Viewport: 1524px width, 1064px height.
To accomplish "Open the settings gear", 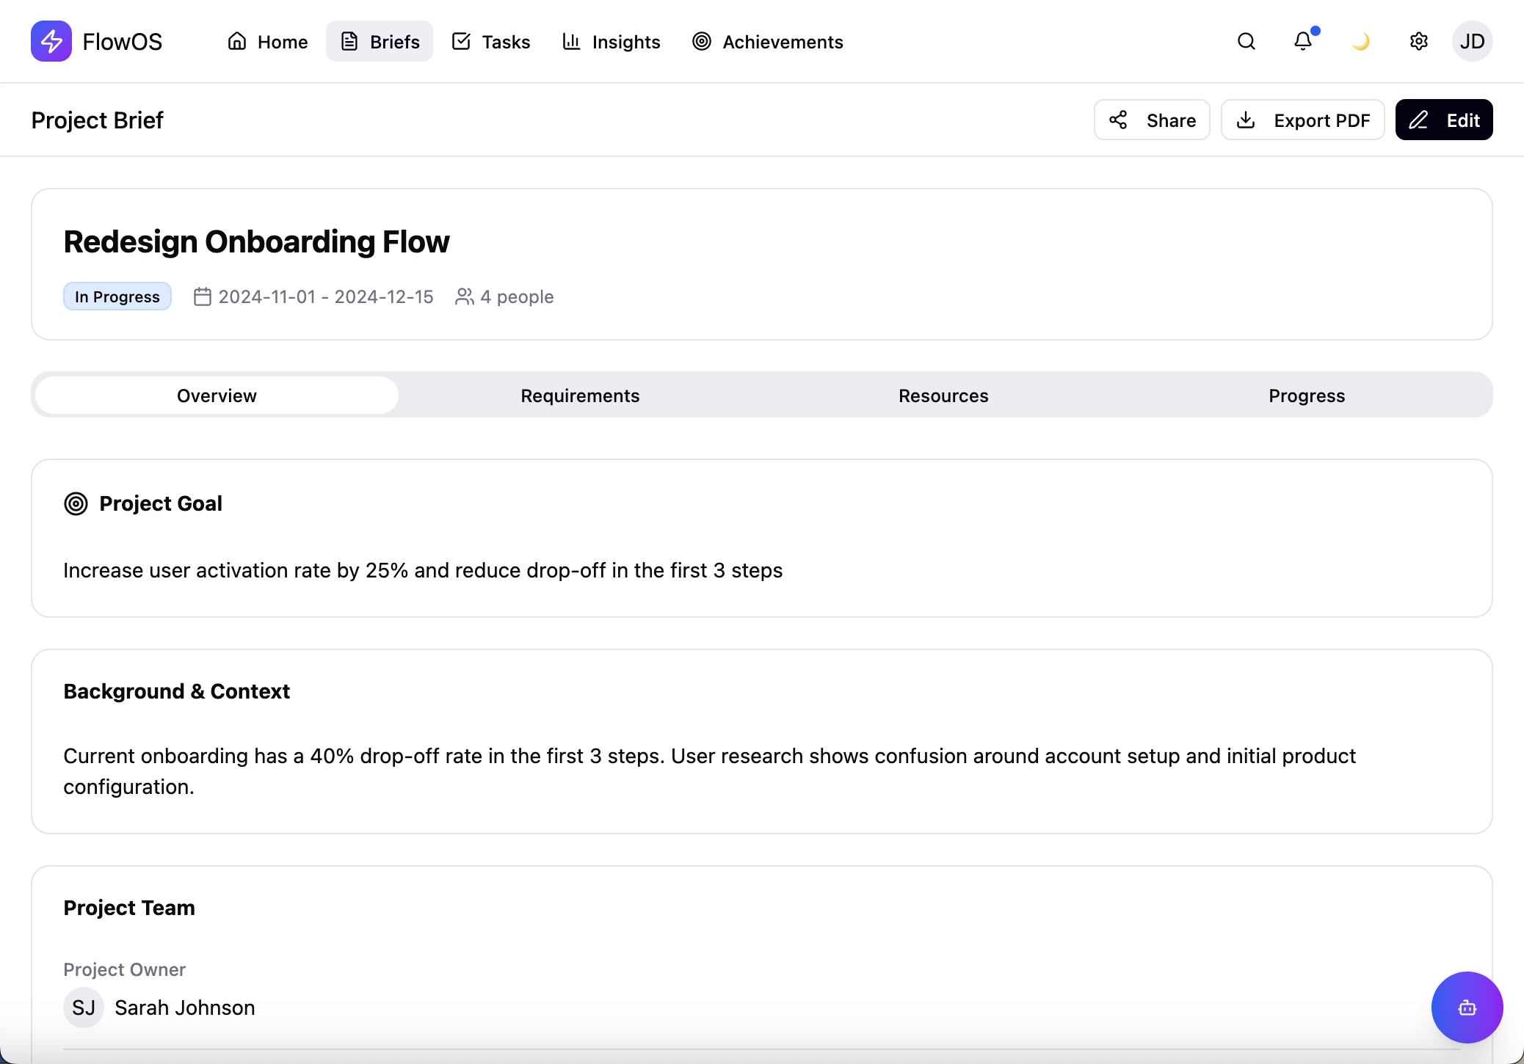I will pyautogui.click(x=1418, y=41).
